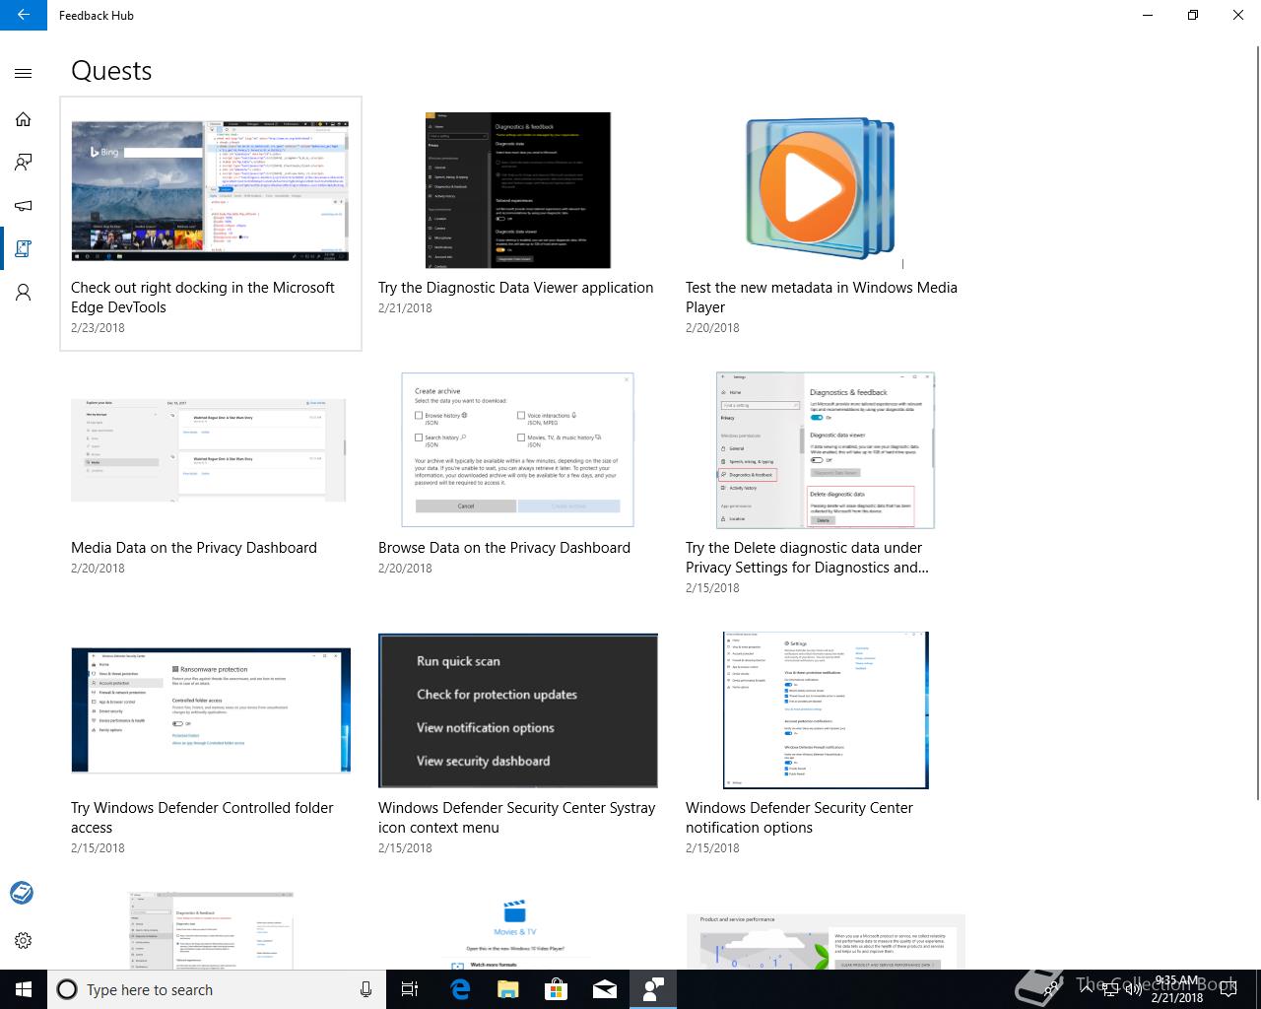Open 'Test the new metadata in Windows Media Player'
Screen dimensions: 1261x1009
point(822,298)
